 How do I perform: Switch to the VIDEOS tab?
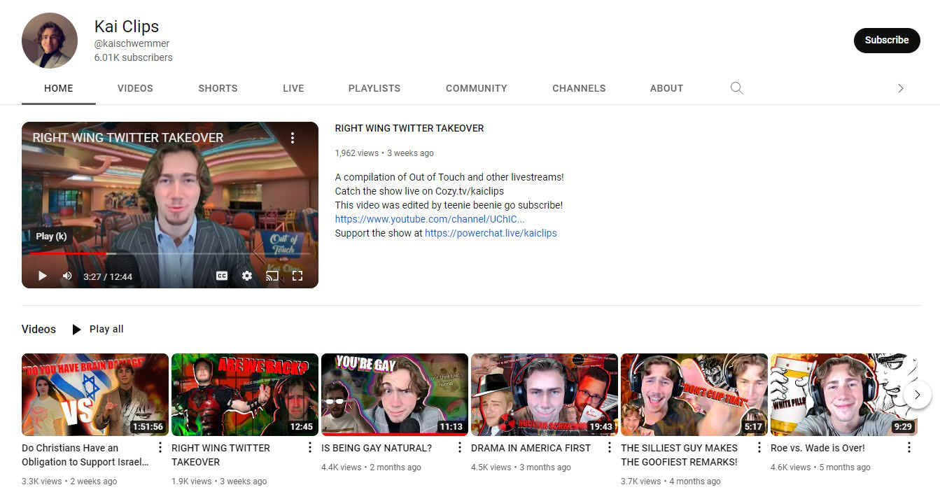[x=135, y=88]
